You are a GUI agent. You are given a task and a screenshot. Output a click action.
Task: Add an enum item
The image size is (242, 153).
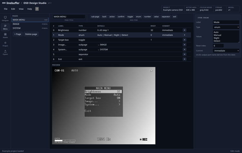138,17
